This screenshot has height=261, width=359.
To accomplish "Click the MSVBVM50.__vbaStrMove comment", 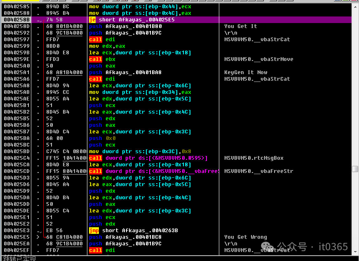I will [258, 59].
